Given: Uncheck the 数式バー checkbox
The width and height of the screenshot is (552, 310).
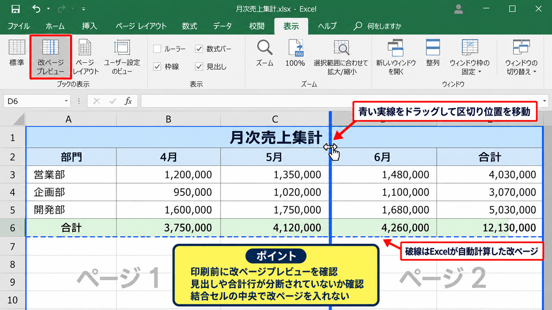Looking at the screenshot, I should (199, 49).
